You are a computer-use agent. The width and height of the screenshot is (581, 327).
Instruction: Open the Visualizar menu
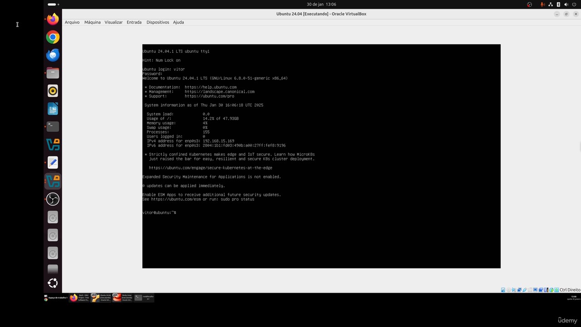[113, 22]
